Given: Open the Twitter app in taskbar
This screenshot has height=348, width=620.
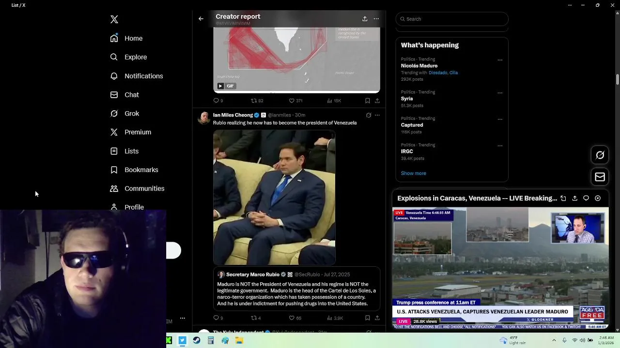Looking at the screenshot, I should point(182,341).
